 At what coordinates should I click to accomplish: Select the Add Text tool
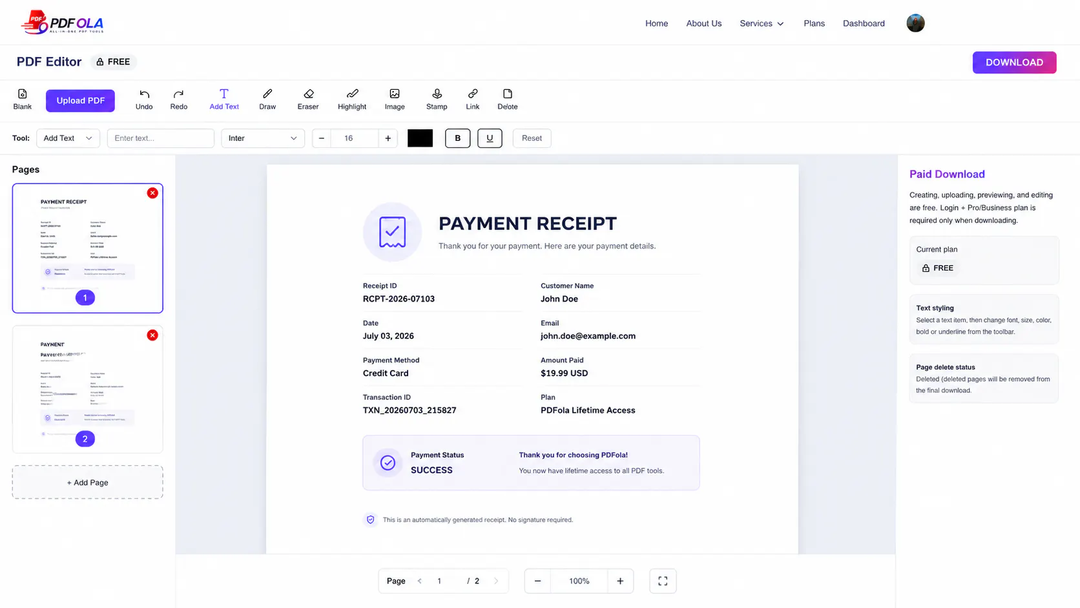[x=224, y=100]
